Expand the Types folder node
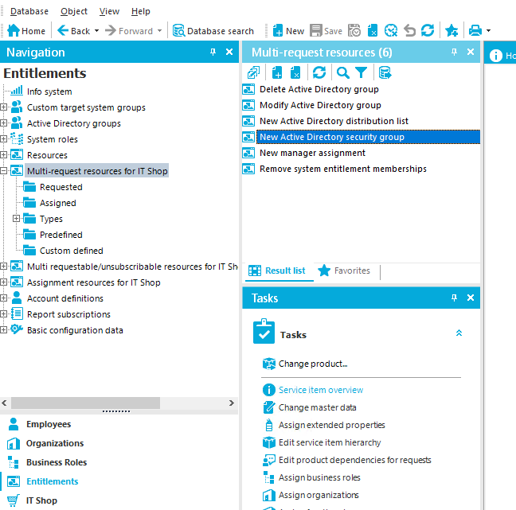Screen dimensions: 516x510 pos(17,219)
